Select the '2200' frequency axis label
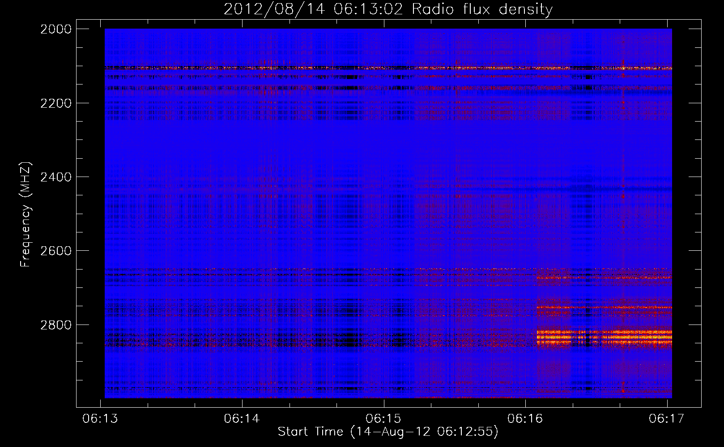Screen dimensions: 724x447 (56, 103)
